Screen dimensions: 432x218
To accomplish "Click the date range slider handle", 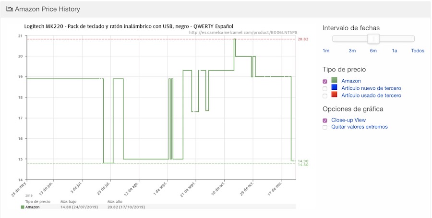I will point(373,39).
